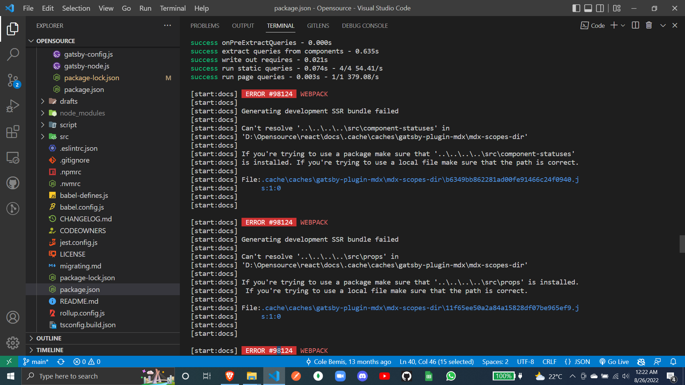This screenshot has height=385, width=685.
Task: Open the Terminal menu
Action: [x=173, y=8]
